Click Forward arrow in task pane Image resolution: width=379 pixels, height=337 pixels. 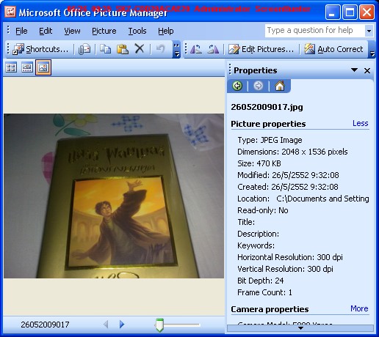[259, 86]
